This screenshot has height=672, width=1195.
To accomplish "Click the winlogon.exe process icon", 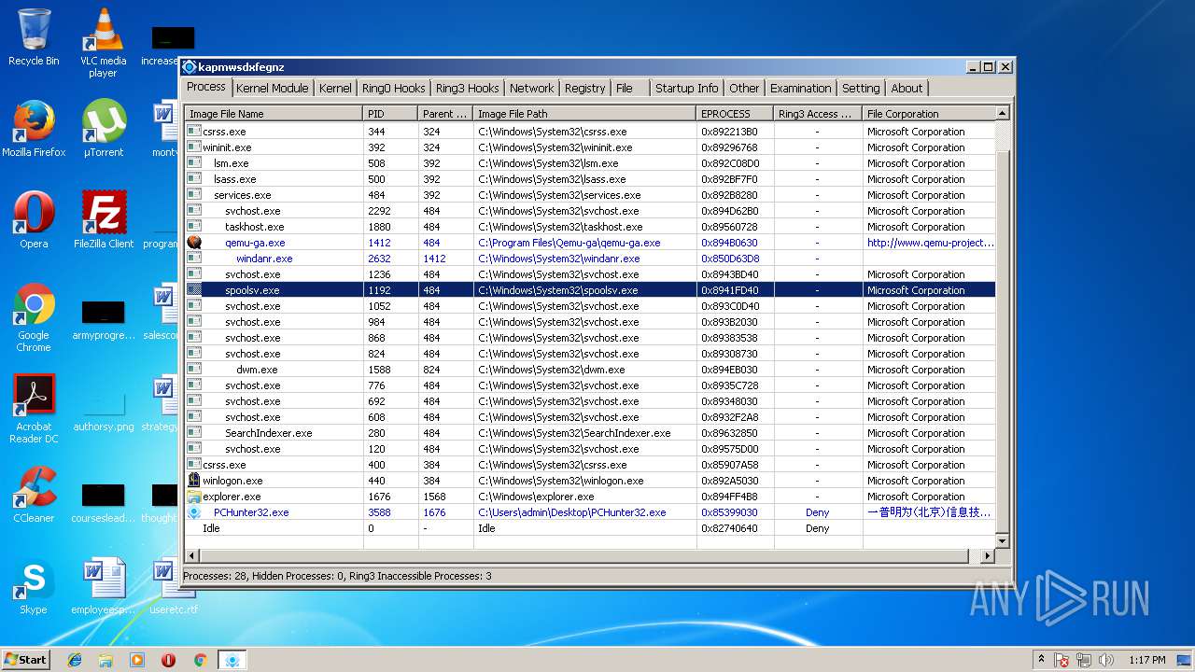I will tap(194, 481).
